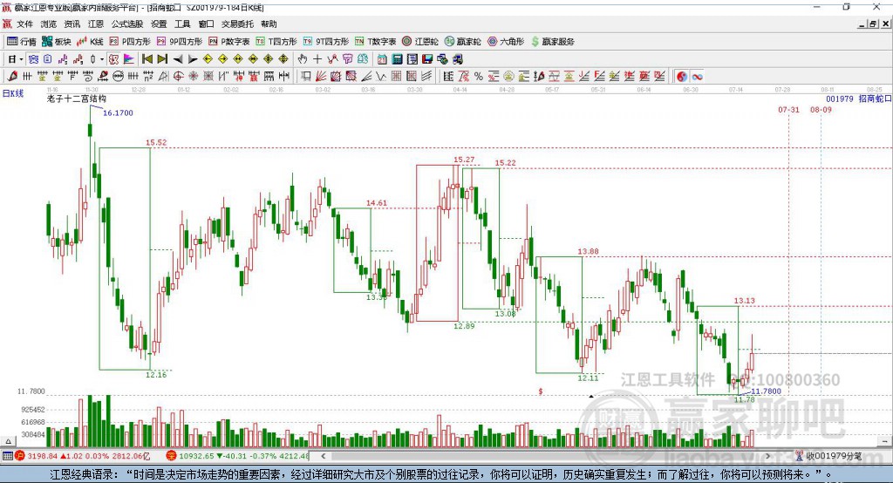The width and height of the screenshot is (893, 483).
Task: Click the 08-09 date marker label
Action: (x=821, y=109)
